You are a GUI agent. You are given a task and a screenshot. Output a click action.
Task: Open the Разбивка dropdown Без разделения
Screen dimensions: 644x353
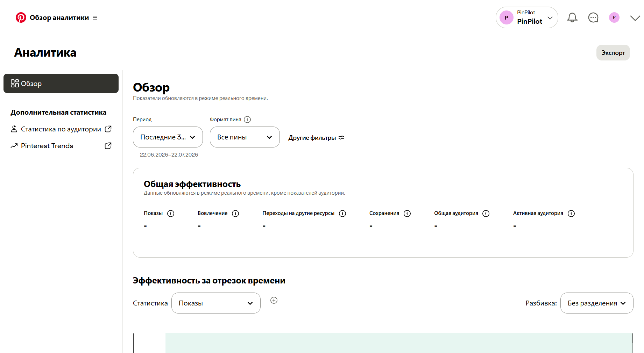point(597,303)
